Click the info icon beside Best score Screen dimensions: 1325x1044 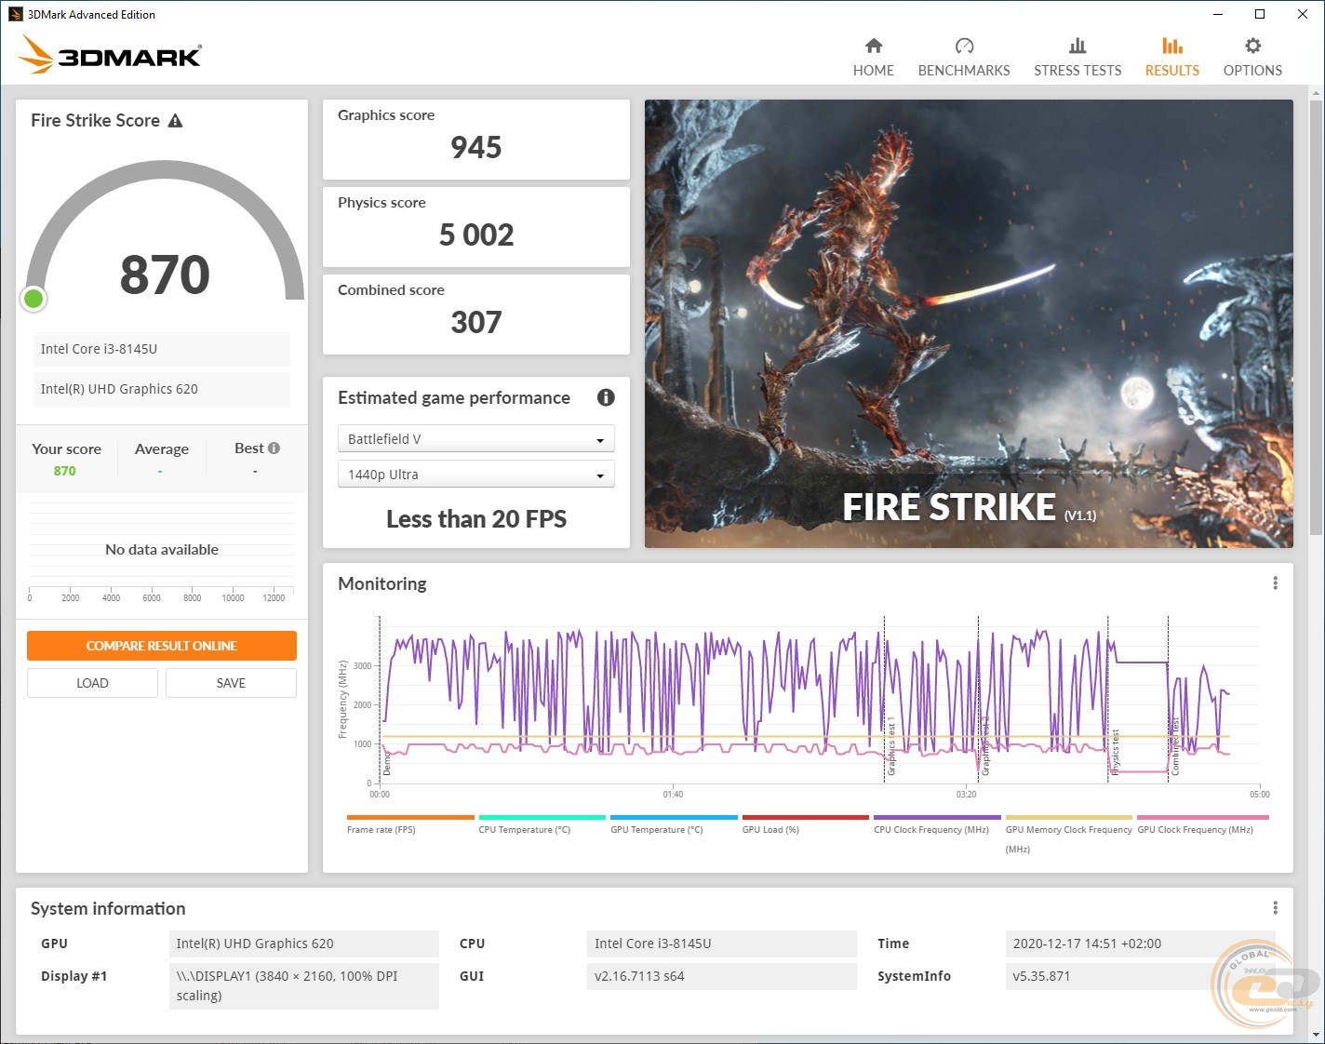tap(274, 448)
